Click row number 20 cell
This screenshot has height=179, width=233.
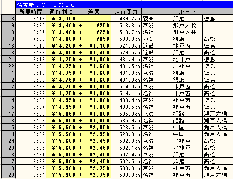9,175
